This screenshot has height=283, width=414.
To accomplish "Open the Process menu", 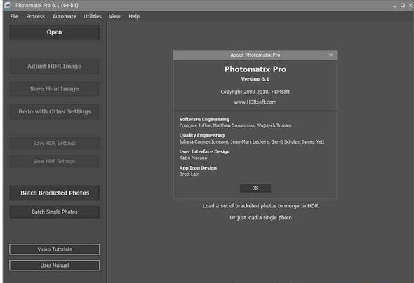I will coord(35,16).
